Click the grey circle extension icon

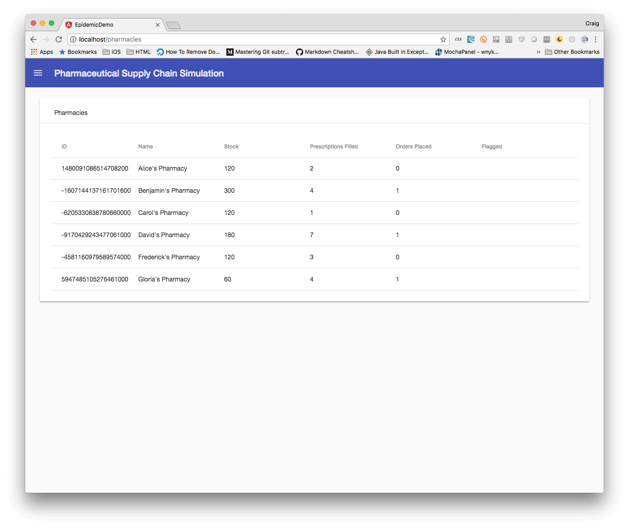click(x=534, y=39)
